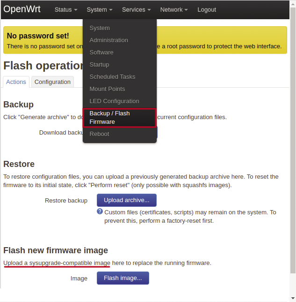
Task: Click the OpenWrt brand logo
Action: (x=22, y=9)
